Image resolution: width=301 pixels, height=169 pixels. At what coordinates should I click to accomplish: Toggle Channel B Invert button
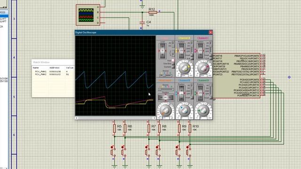point(192,98)
